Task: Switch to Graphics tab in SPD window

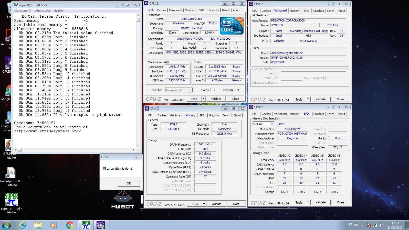Action: (319, 114)
